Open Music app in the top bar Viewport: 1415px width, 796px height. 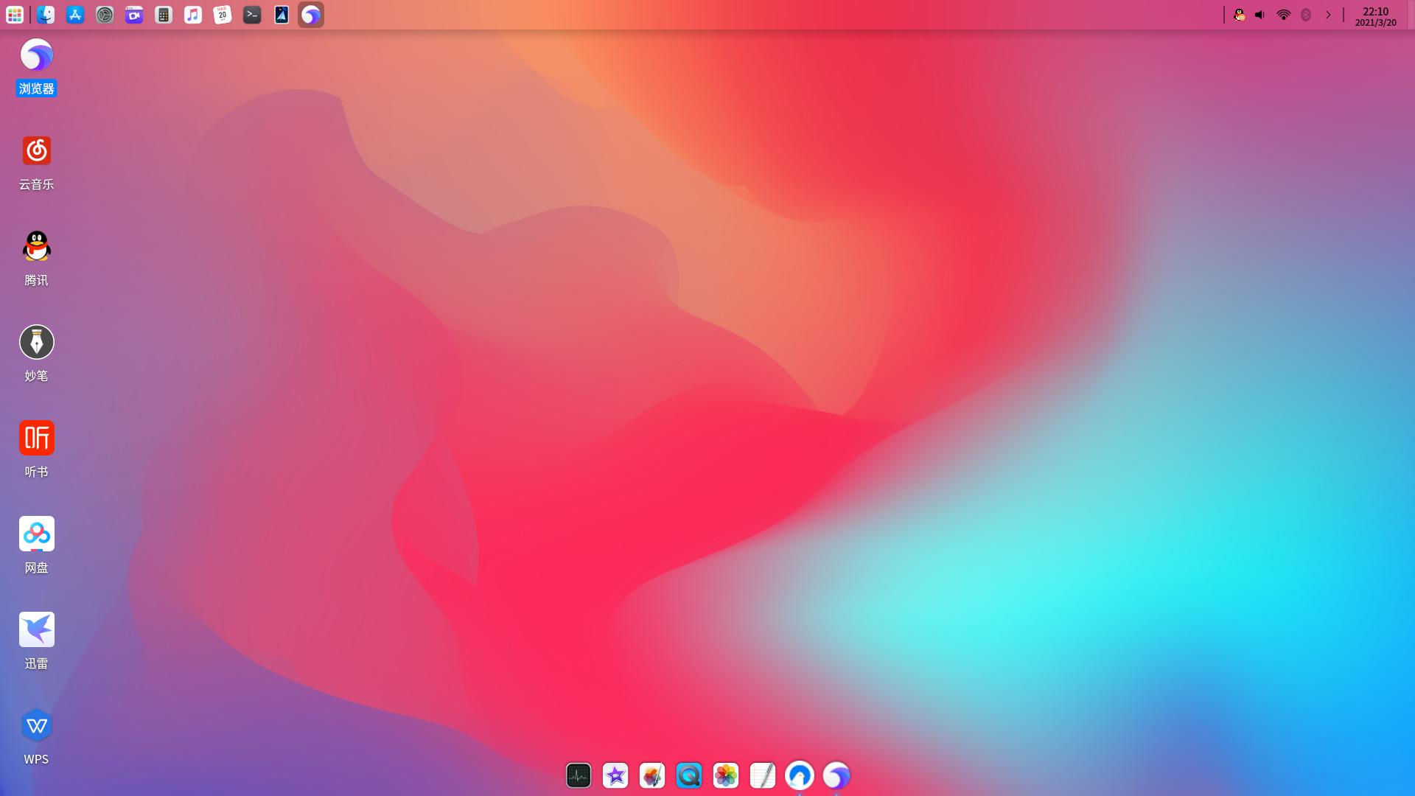193,15
